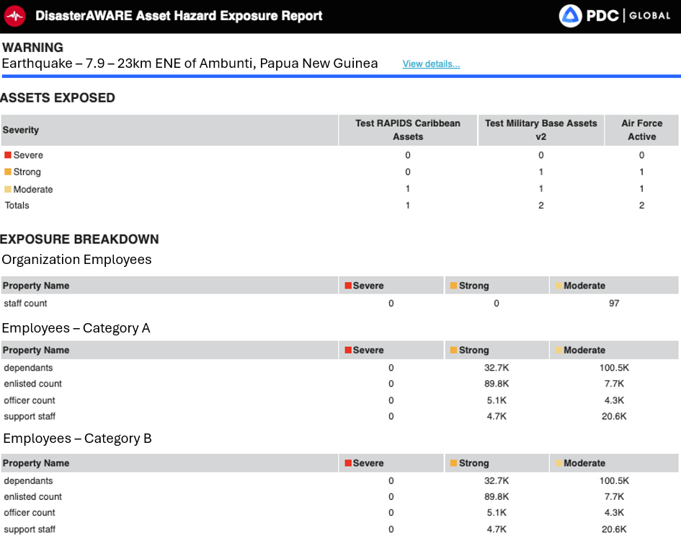Click the Strong header in Organization Employees table

pyautogui.click(x=497, y=286)
